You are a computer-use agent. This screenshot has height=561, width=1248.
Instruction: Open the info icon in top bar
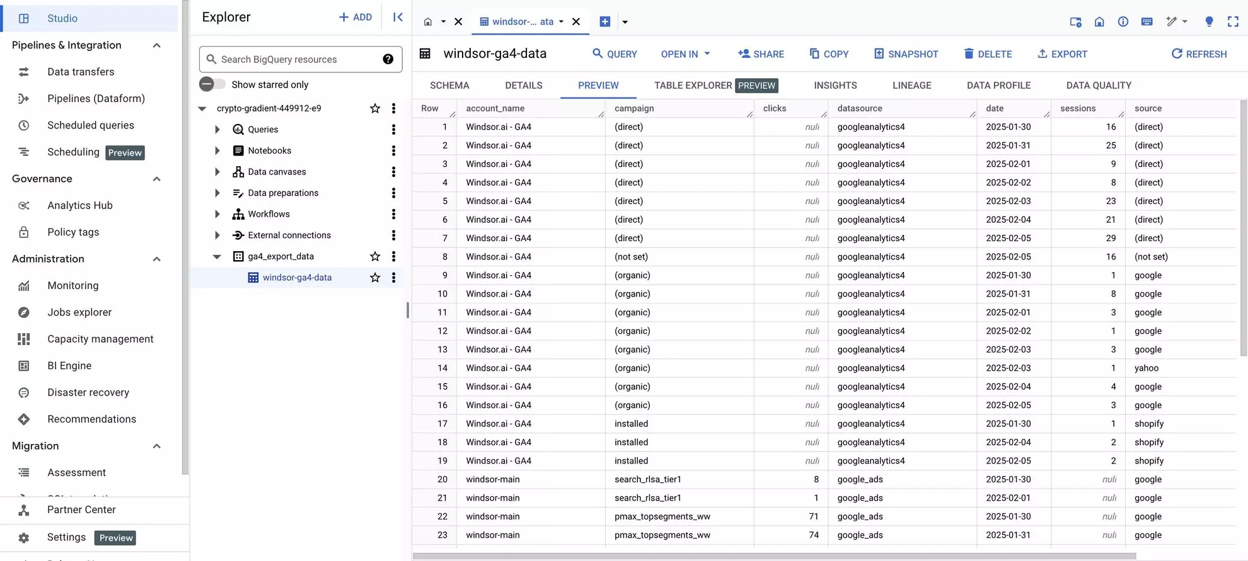pos(1123,21)
